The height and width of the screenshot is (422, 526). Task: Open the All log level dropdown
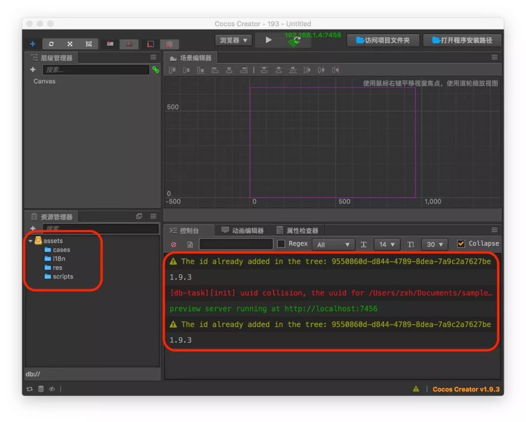(x=333, y=244)
